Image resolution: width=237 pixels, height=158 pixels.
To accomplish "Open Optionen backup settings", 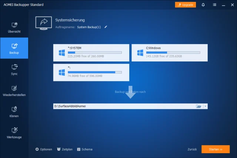I will (x=44, y=149).
